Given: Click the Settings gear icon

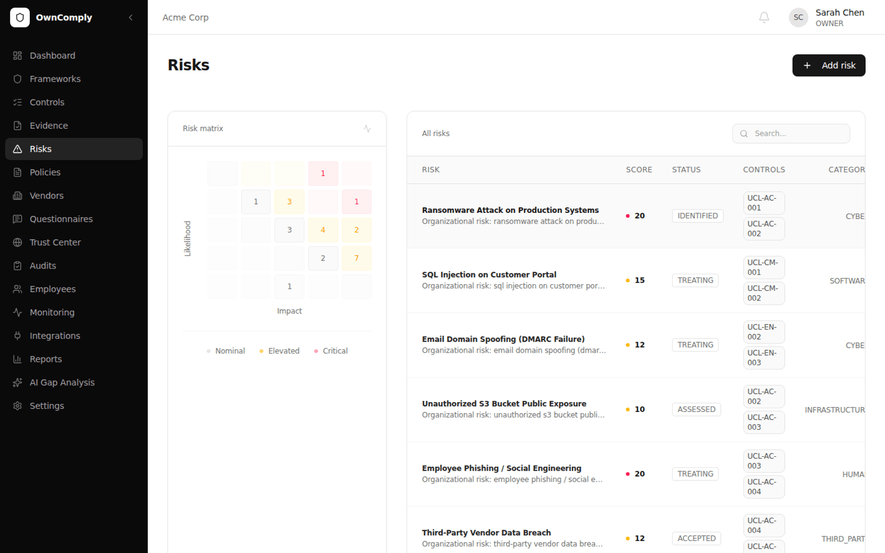Looking at the screenshot, I should coord(18,406).
